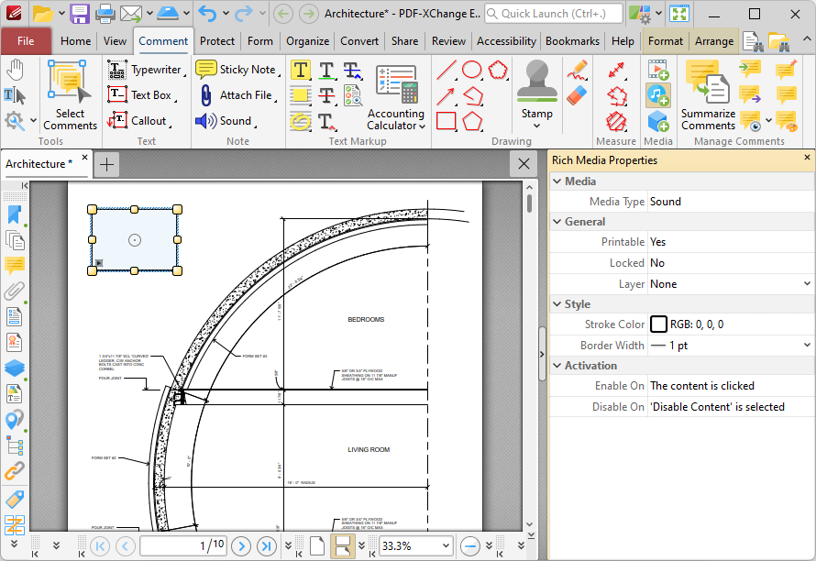
Task: Click the page number field
Action: tap(182, 546)
